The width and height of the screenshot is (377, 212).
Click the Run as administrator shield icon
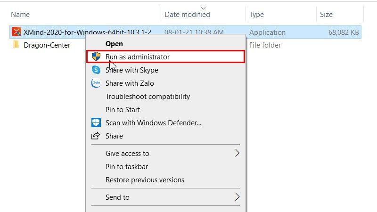pos(96,57)
